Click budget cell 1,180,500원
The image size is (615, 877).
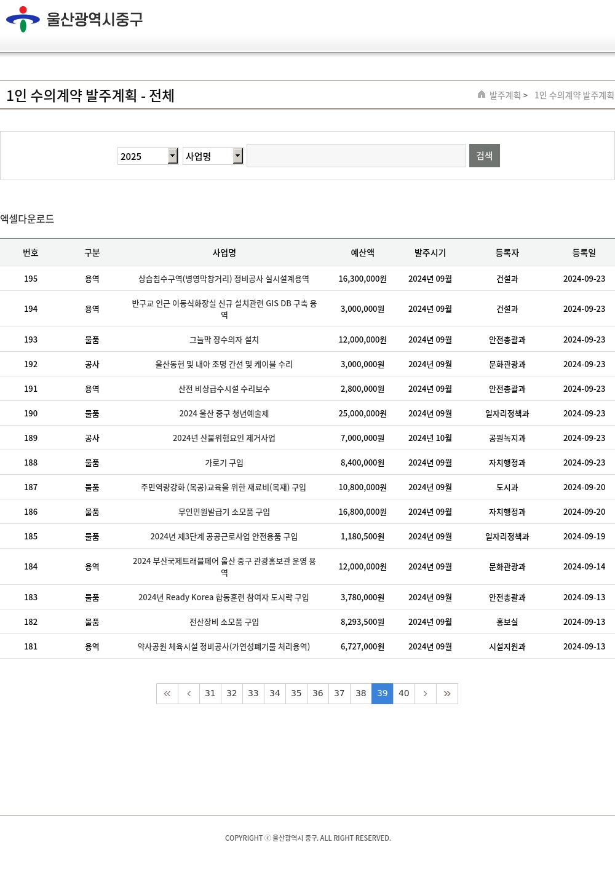[363, 537]
